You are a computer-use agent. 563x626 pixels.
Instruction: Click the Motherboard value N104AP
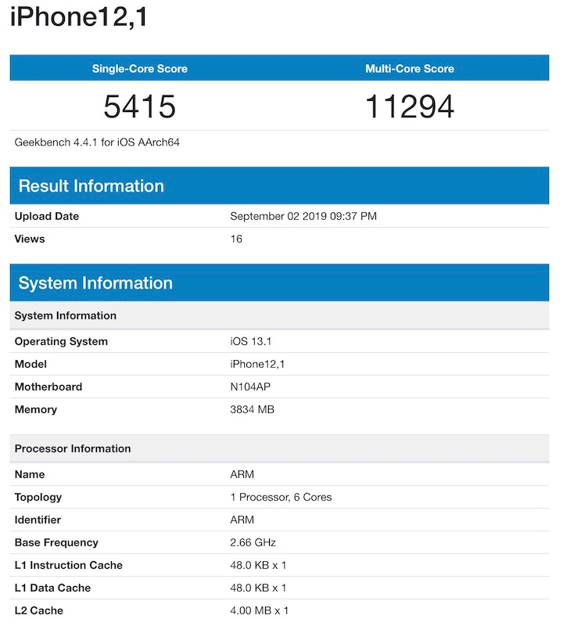[x=252, y=387]
